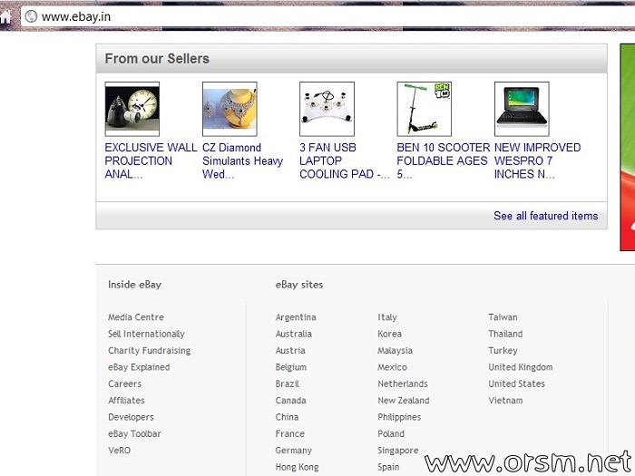This screenshot has width=635, height=476.
Task: Open the 3 fan cooling pad thumbnail
Action: [327, 109]
